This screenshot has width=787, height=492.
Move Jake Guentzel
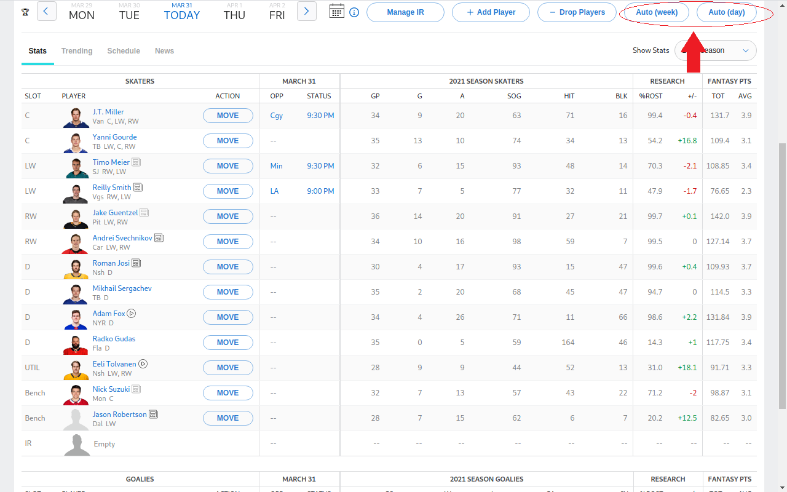[228, 216]
